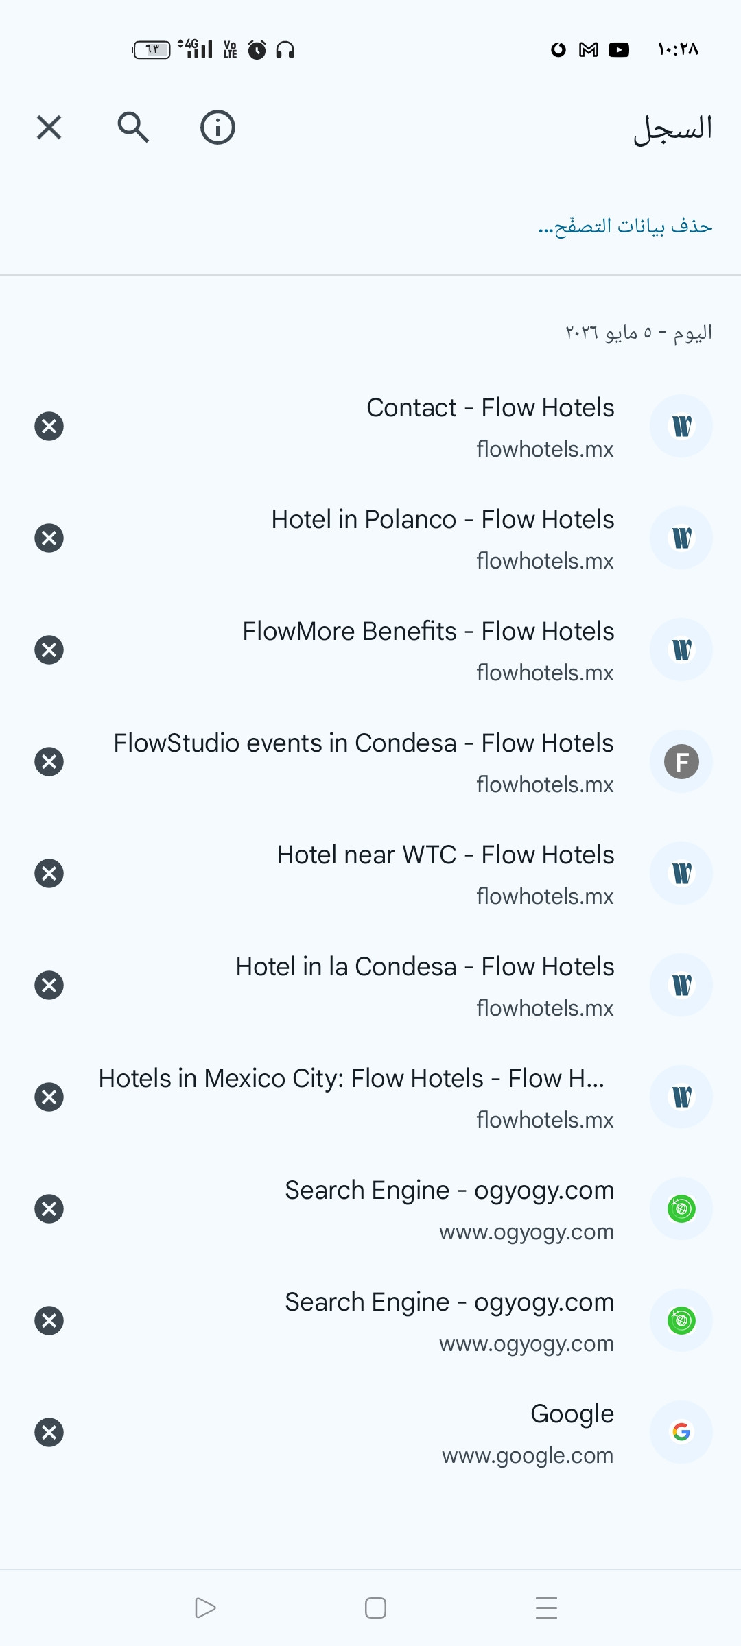Viewport: 741px width, 1646px height.
Task: Tap the Google G favicon
Action: 681,1432
